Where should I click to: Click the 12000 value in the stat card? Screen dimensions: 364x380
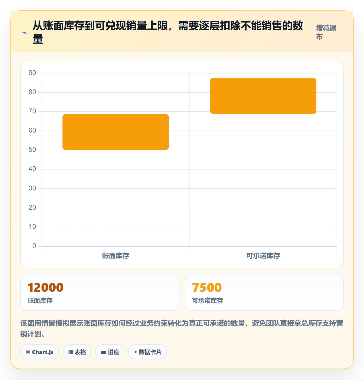pos(45,287)
